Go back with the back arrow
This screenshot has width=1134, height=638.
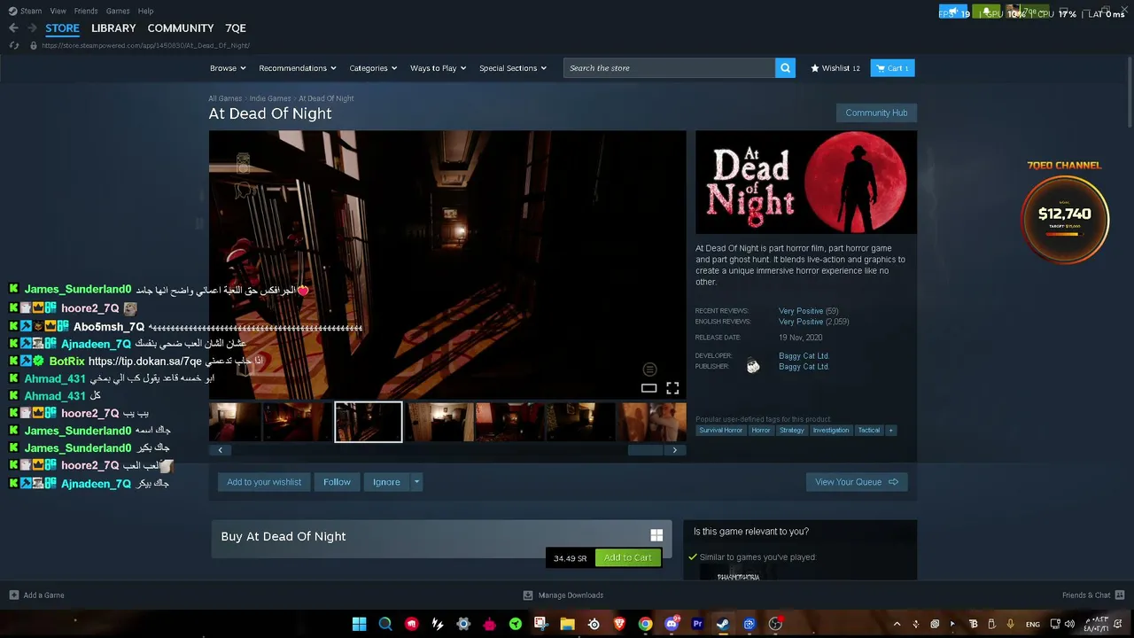pos(13,28)
